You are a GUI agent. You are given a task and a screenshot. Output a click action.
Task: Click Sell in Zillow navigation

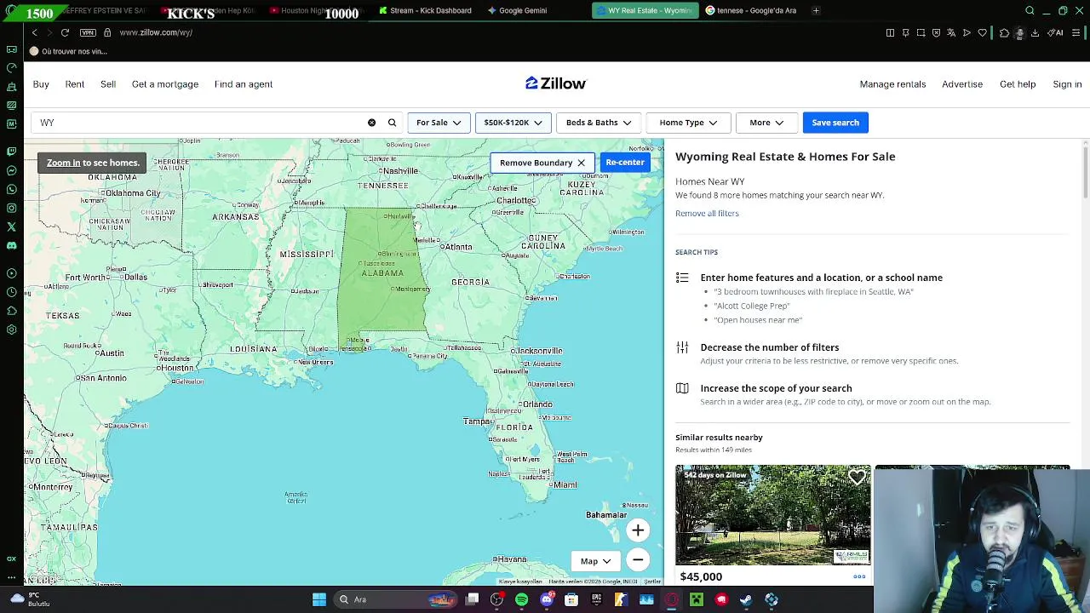tap(108, 84)
